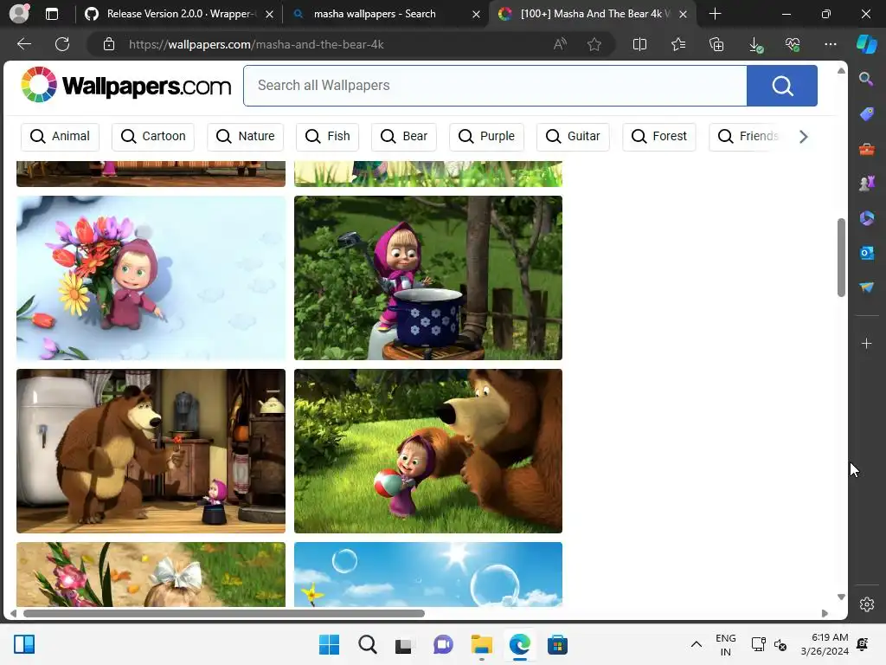The width and height of the screenshot is (886, 665).
Task: Close the Release Version 2.0.0 tab
Action: [270, 14]
